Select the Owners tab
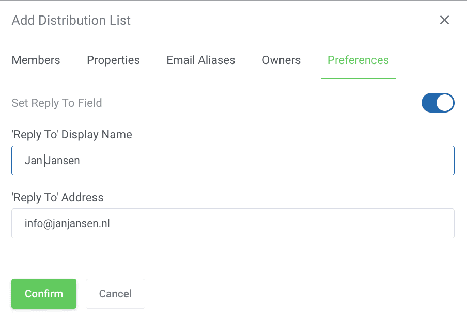The height and width of the screenshot is (321, 467). tap(281, 60)
